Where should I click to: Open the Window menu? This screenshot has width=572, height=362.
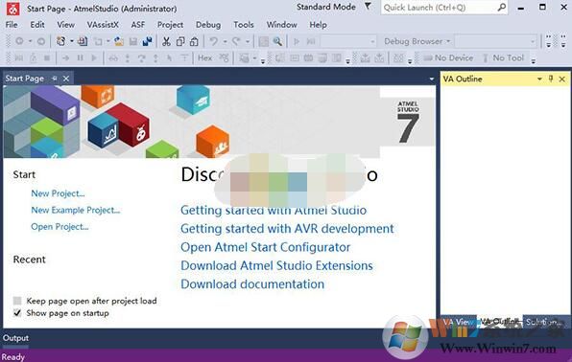click(x=281, y=25)
